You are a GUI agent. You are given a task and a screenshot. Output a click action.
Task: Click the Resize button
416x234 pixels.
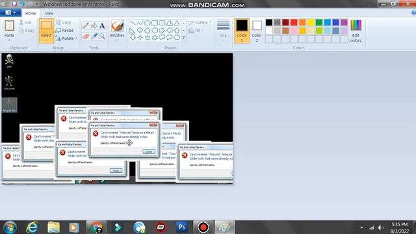tap(64, 31)
